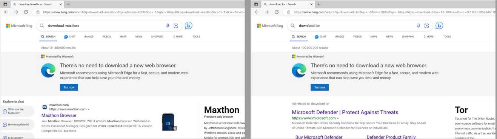
Task: Click the Forward arrow in the maxthon window
Action: pos(16,12)
